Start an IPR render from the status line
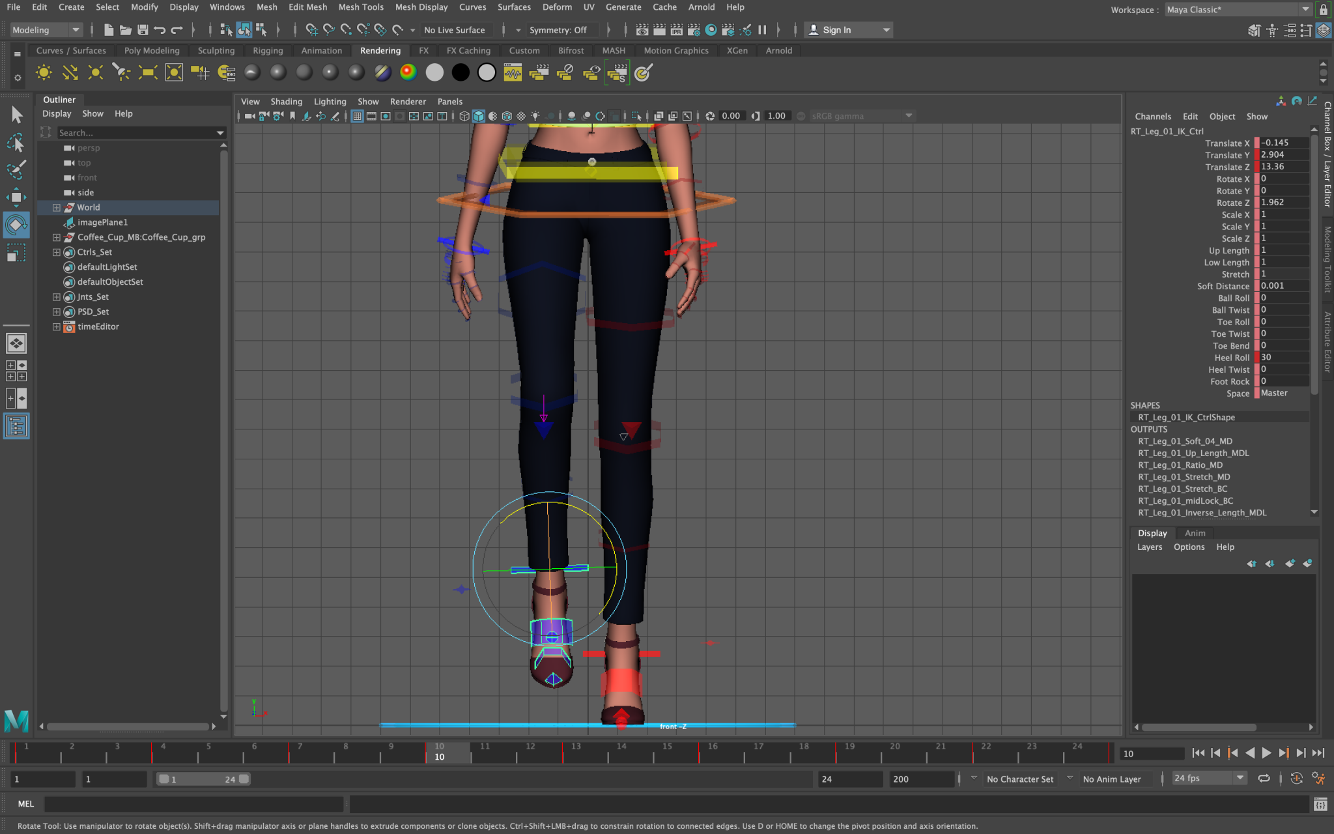The width and height of the screenshot is (1334, 834). coord(676,30)
